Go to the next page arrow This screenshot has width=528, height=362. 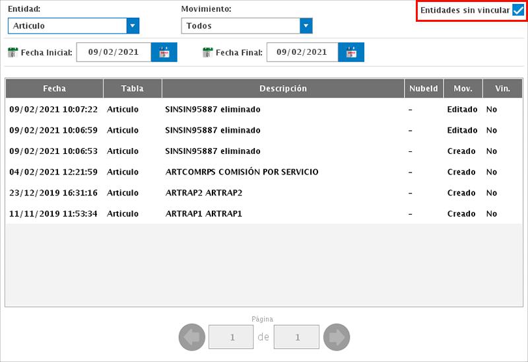(337, 338)
